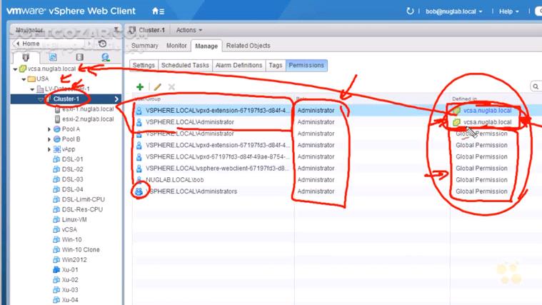This screenshot has height=305, width=542.
Task: Open the Alarm Definitions sub-tab
Action: [x=239, y=66]
